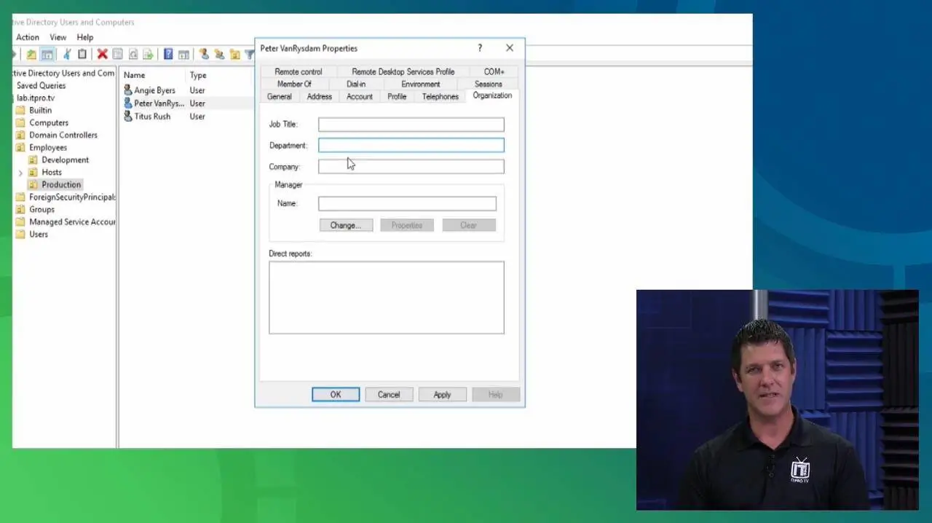
Task: Open the COM+ tab
Action: click(494, 71)
